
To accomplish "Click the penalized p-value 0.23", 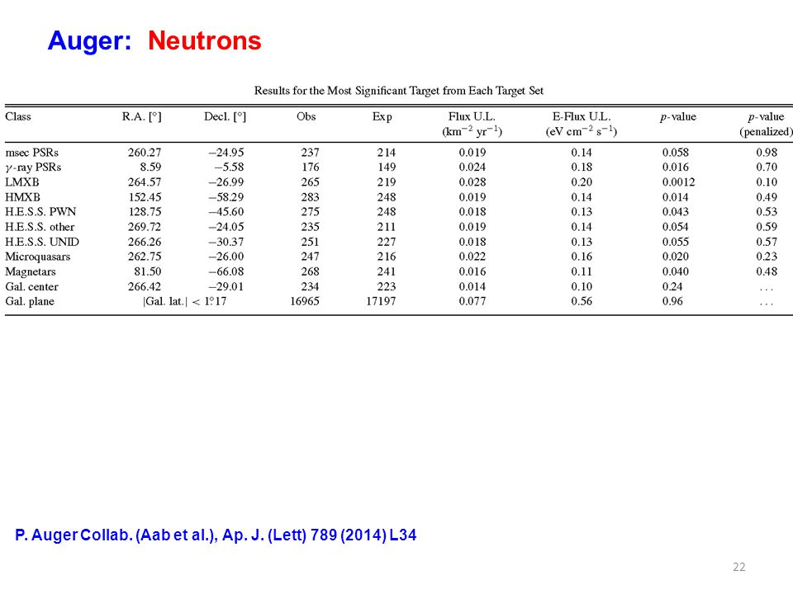I will click(767, 257).
